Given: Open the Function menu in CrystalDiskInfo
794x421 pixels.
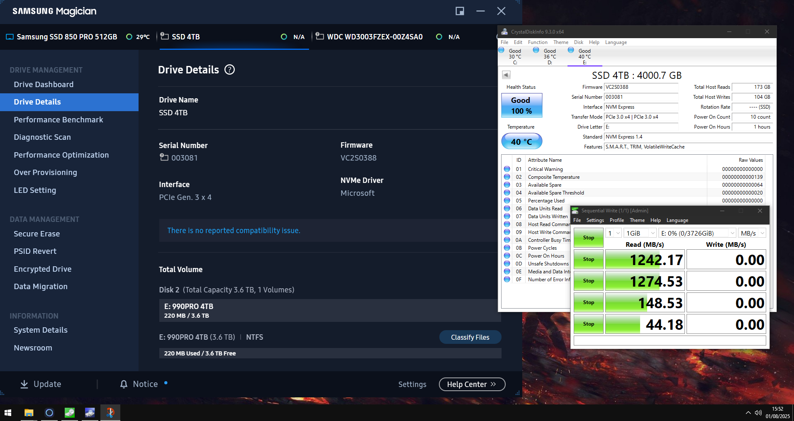Looking at the screenshot, I should [x=538, y=42].
